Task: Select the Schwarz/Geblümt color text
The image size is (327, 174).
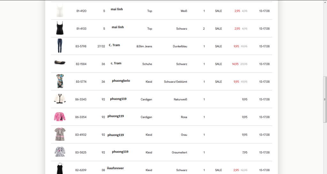Action: click(175, 82)
